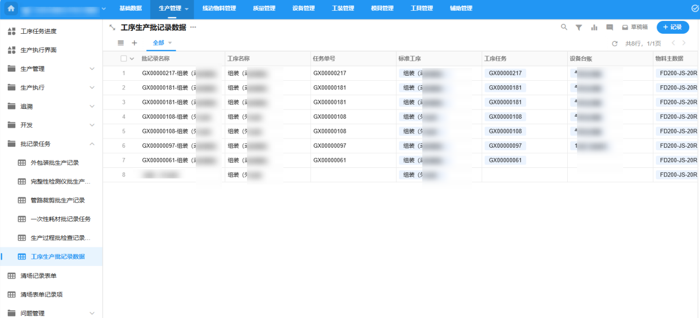Open 外包装批生产记录 in sidebar
Viewport: 700px width, 318px height.
pyautogui.click(x=54, y=163)
